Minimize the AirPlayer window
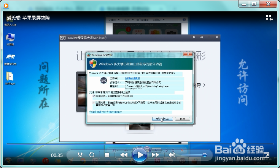 (209, 37)
